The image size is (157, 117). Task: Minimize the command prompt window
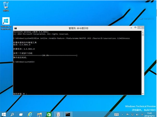pyautogui.click(x=131, y=28)
